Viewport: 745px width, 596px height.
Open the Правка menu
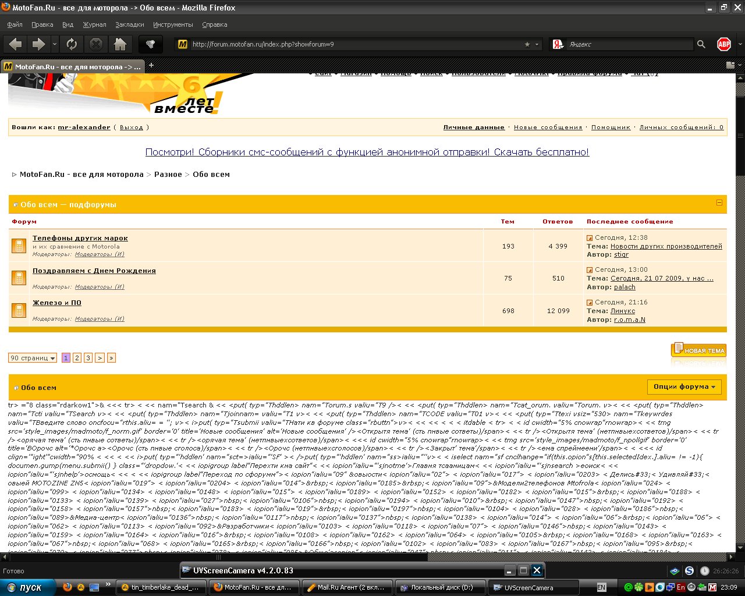[42, 24]
